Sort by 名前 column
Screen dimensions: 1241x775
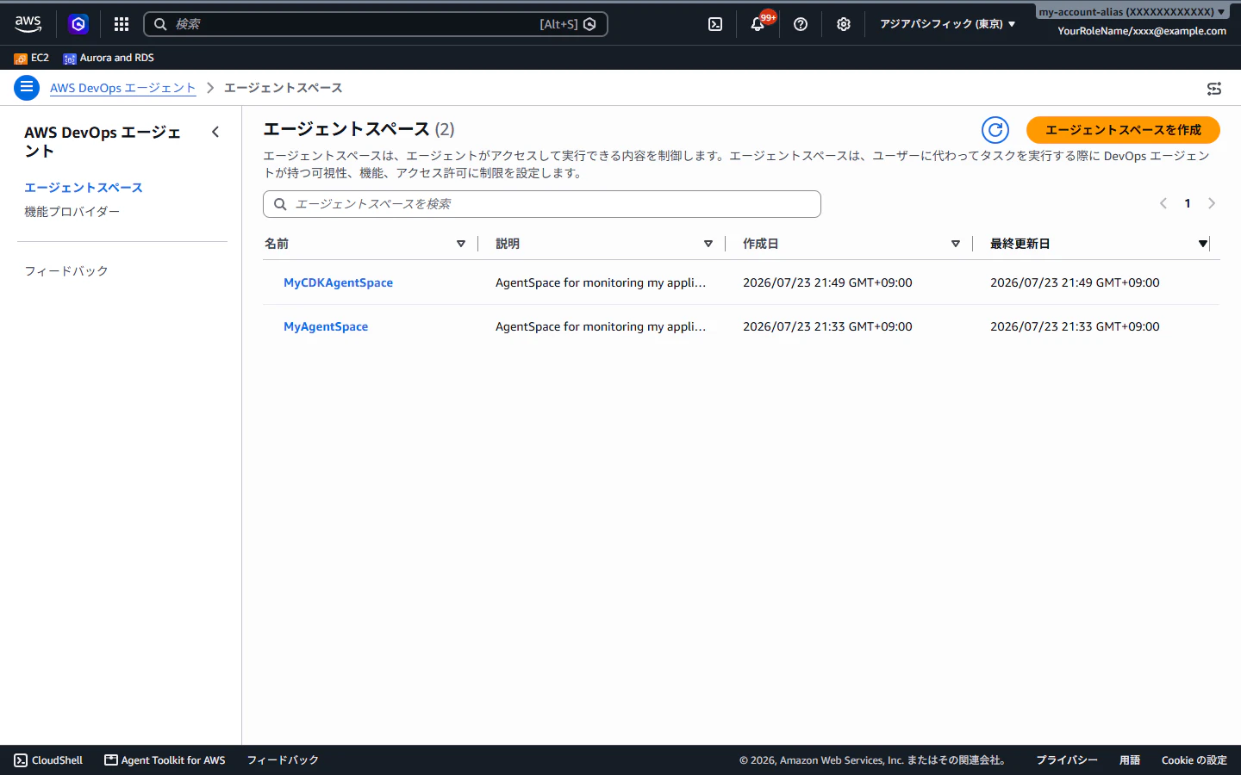point(461,244)
